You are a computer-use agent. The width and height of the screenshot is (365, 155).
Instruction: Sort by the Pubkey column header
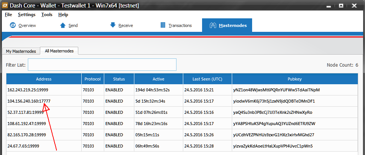(295, 79)
